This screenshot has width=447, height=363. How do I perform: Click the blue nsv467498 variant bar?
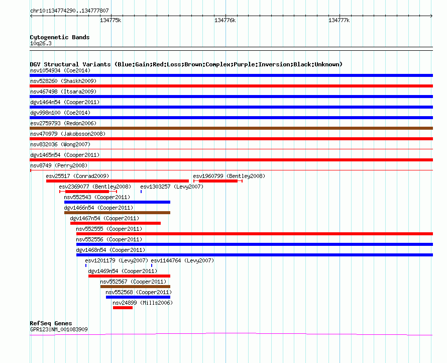click(x=231, y=97)
